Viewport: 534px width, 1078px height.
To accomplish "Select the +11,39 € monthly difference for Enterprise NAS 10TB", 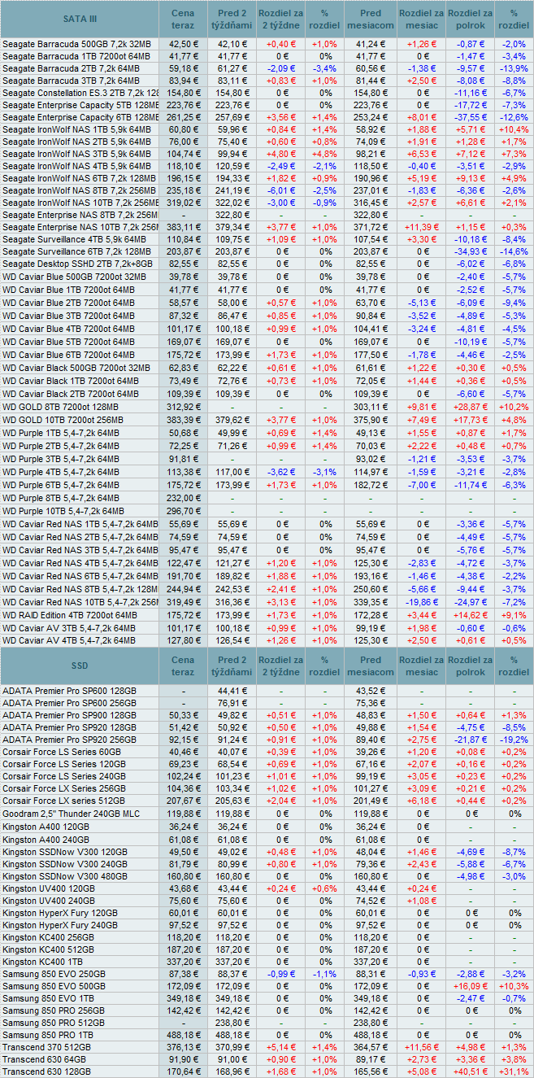I will (422, 228).
